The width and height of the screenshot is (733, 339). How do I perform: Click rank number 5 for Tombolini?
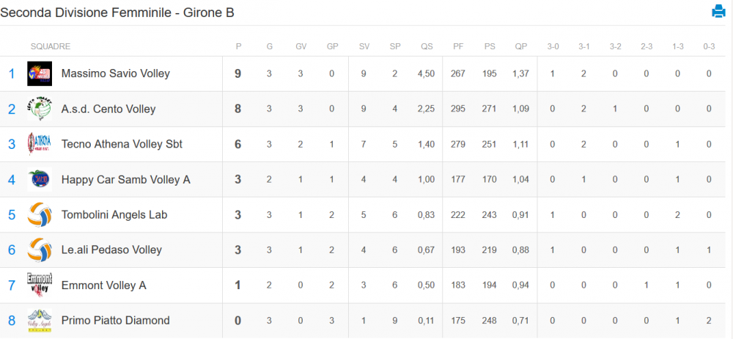click(12, 215)
